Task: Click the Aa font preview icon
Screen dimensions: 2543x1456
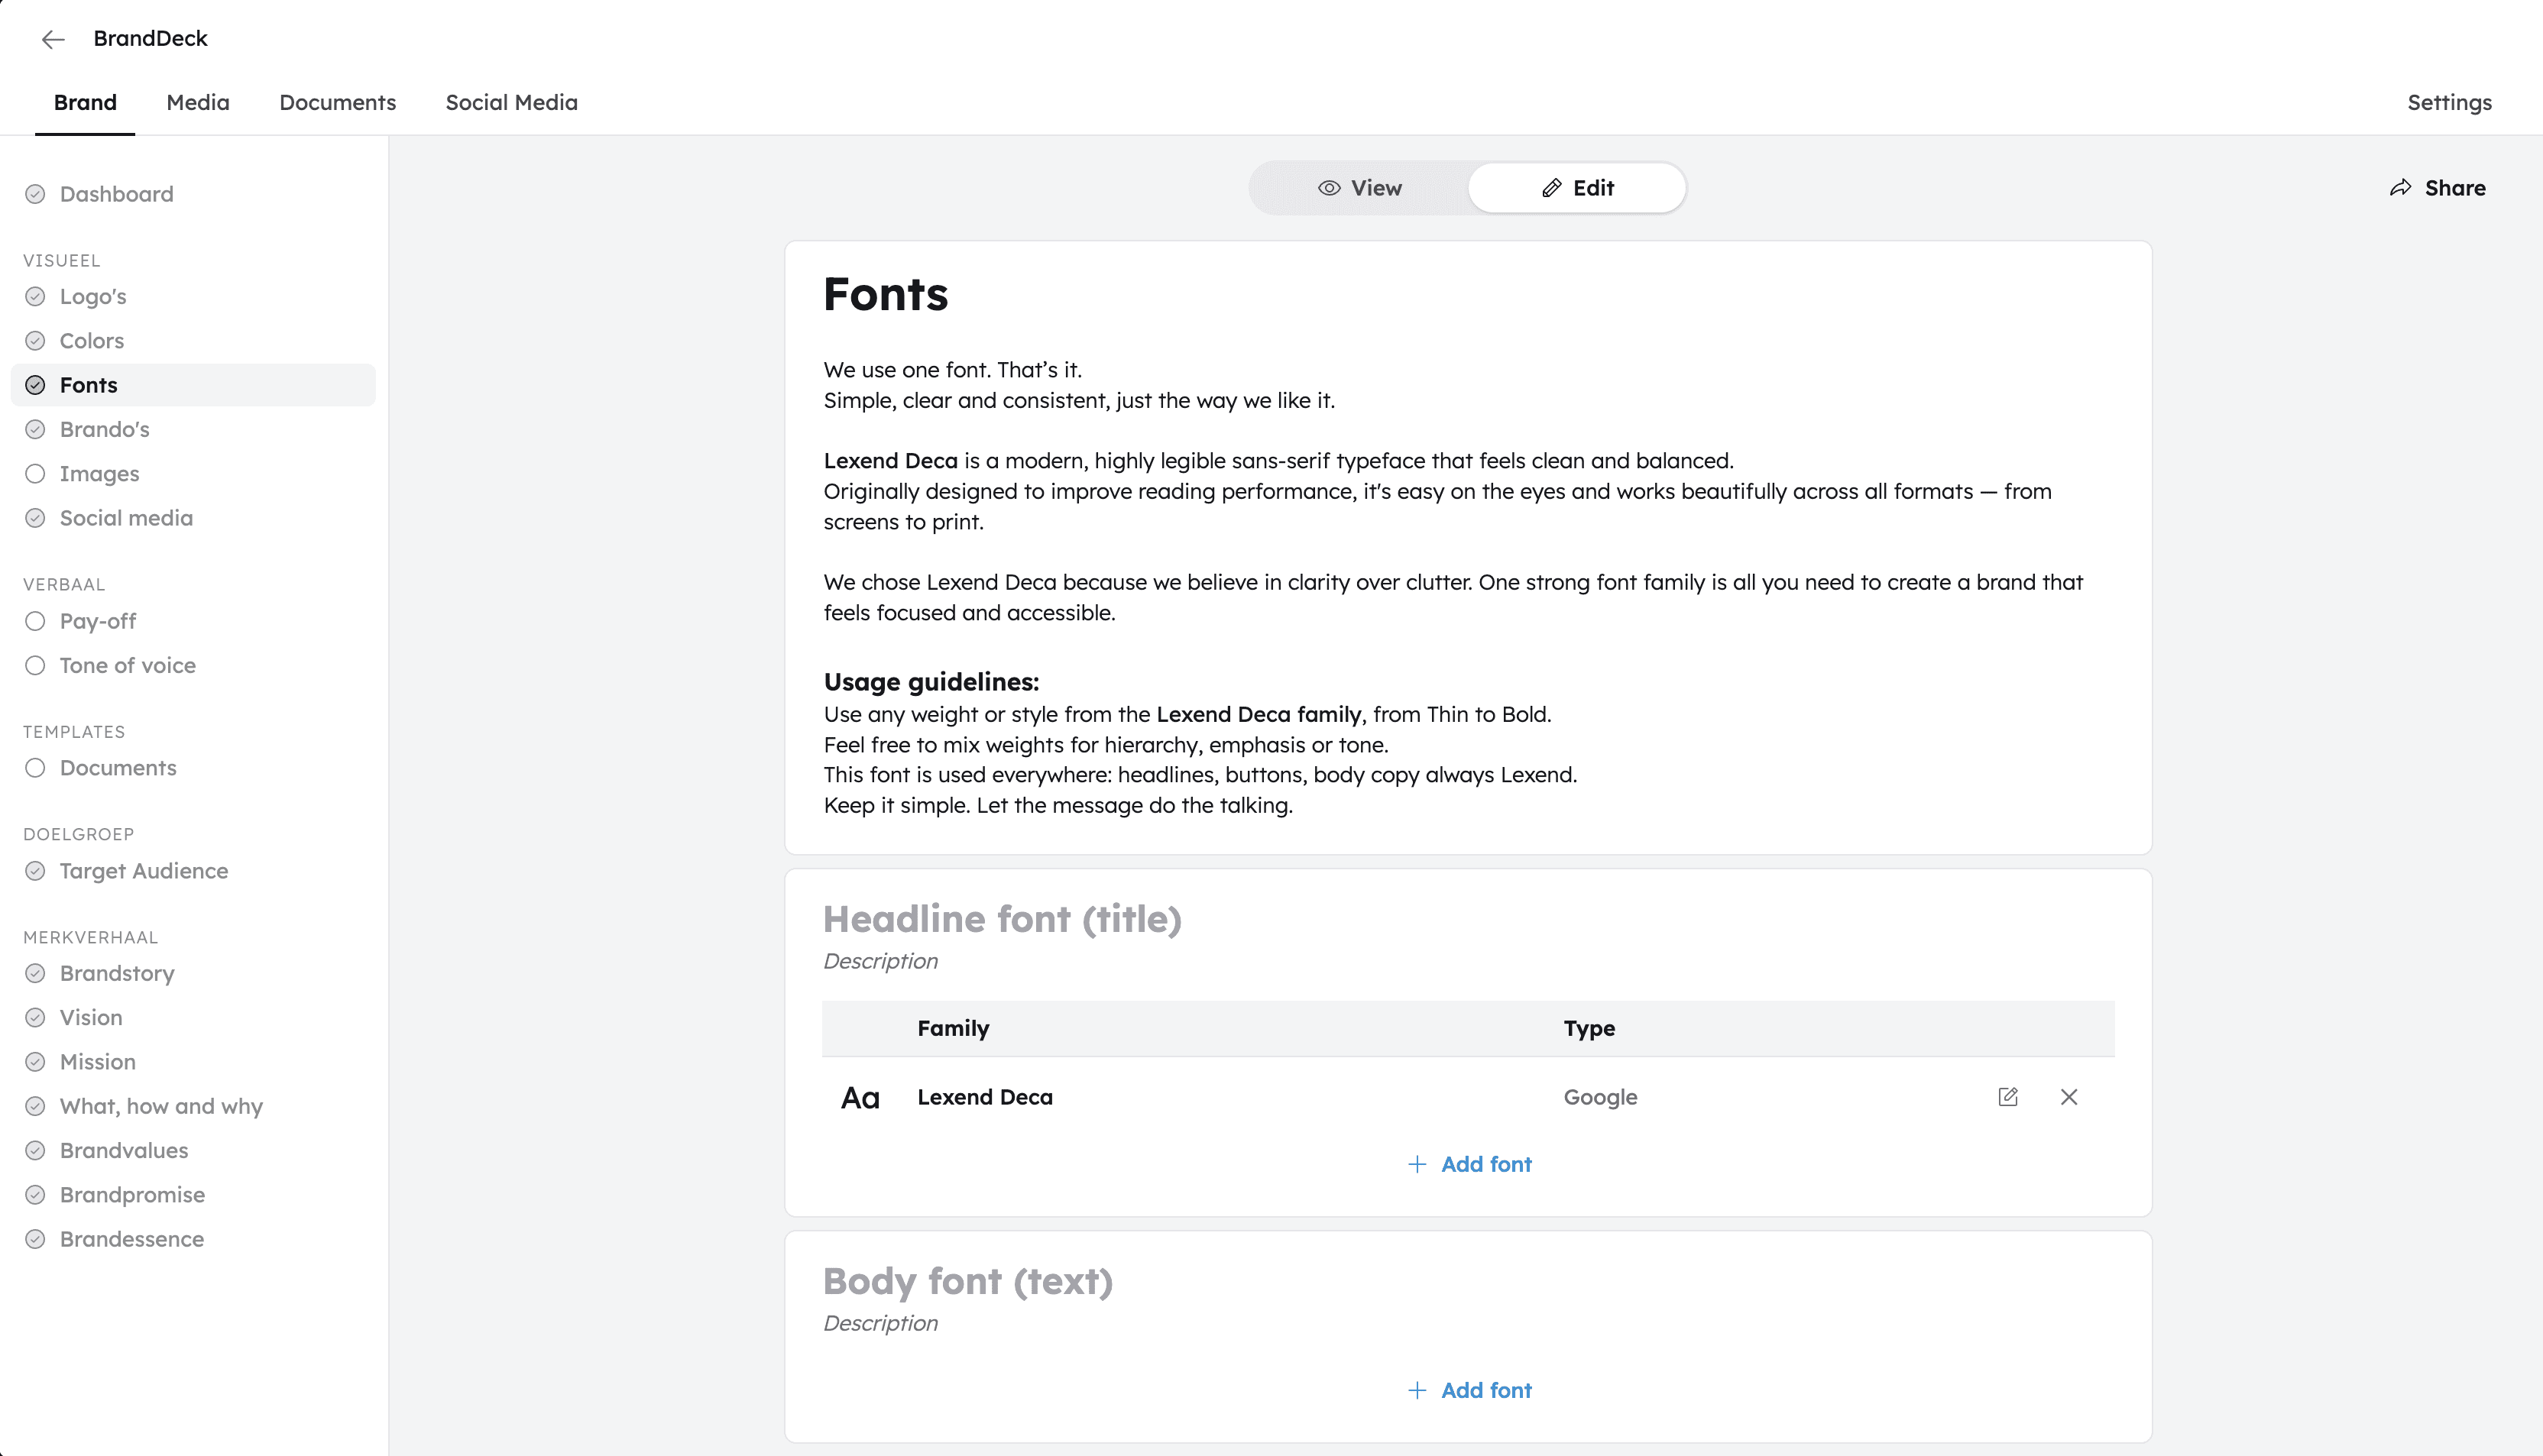Action: click(860, 1098)
